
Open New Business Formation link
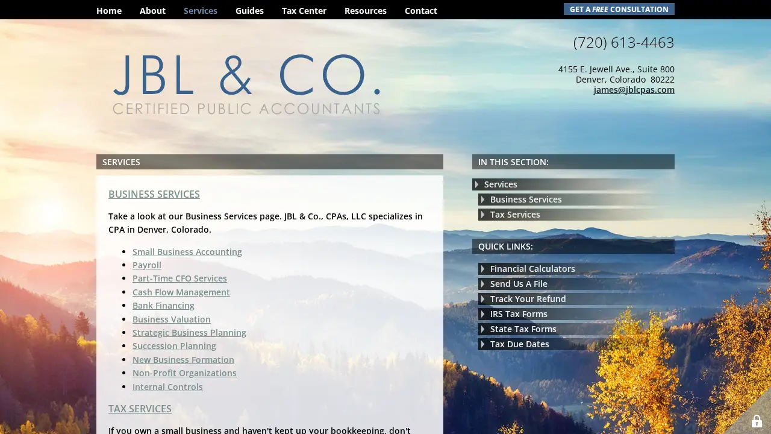click(x=183, y=360)
